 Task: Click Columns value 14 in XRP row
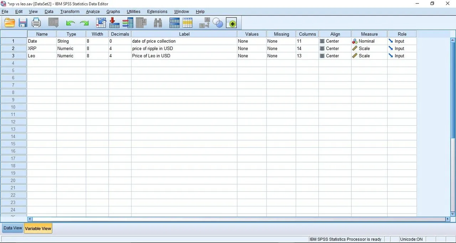click(307, 48)
